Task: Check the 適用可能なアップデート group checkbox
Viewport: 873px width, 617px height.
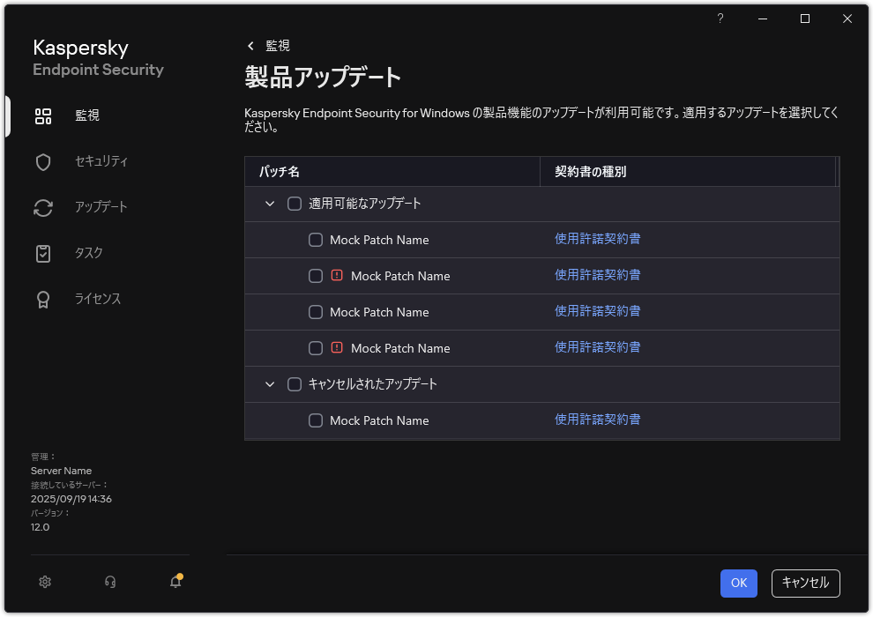Action: tap(295, 203)
